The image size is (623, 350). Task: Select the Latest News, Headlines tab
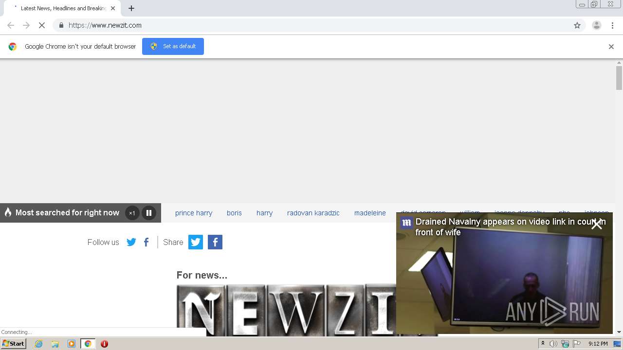(x=62, y=8)
